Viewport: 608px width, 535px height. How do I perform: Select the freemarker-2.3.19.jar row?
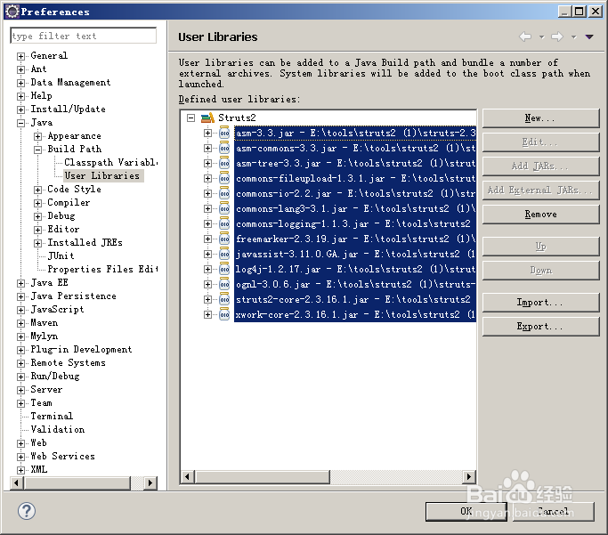(x=355, y=239)
